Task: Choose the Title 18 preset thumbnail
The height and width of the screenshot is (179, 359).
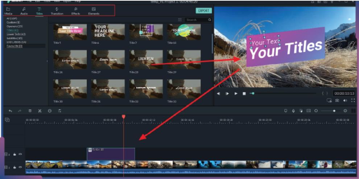Action: pos(184,32)
